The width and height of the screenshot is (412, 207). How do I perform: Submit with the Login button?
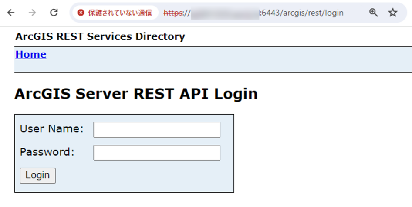pyautogui.click(x=37, y=175)
